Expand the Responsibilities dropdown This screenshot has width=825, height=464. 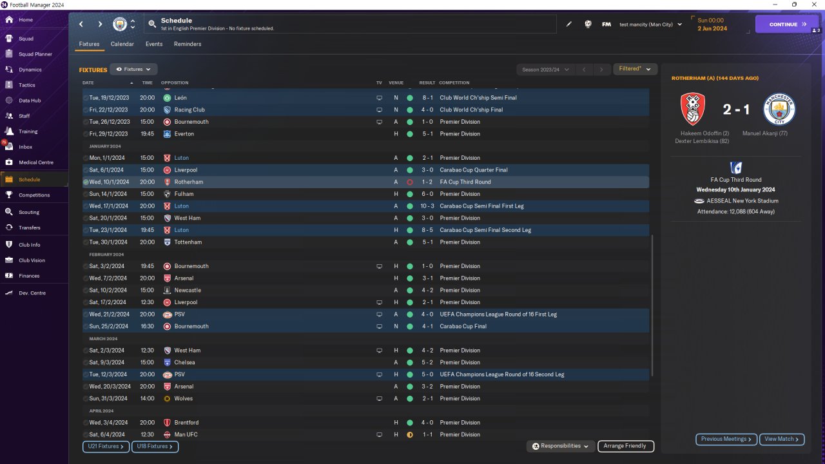pyautogui.click(x=560, y=446)
